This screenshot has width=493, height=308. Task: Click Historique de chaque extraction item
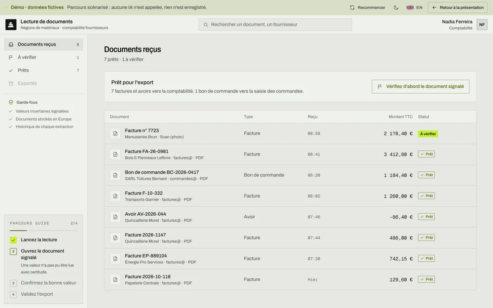point(44,127)
